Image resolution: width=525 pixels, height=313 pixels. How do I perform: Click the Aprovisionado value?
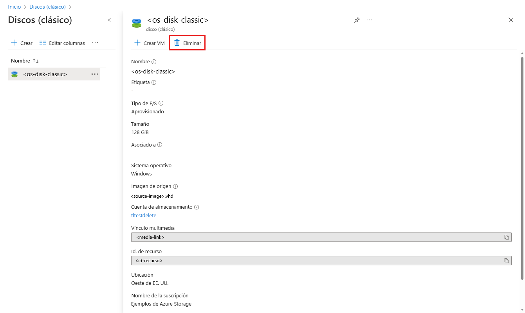148,111
